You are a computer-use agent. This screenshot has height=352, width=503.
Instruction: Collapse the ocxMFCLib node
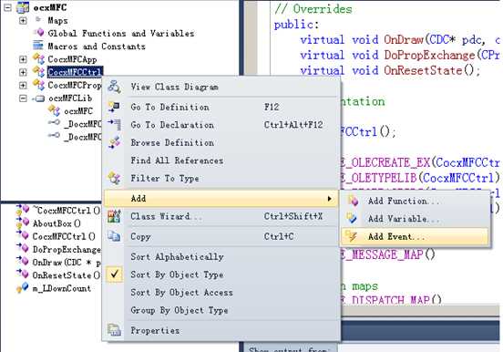point(23,98)
